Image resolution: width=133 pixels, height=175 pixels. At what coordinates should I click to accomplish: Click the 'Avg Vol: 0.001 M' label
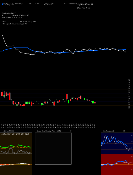point(85,5)
